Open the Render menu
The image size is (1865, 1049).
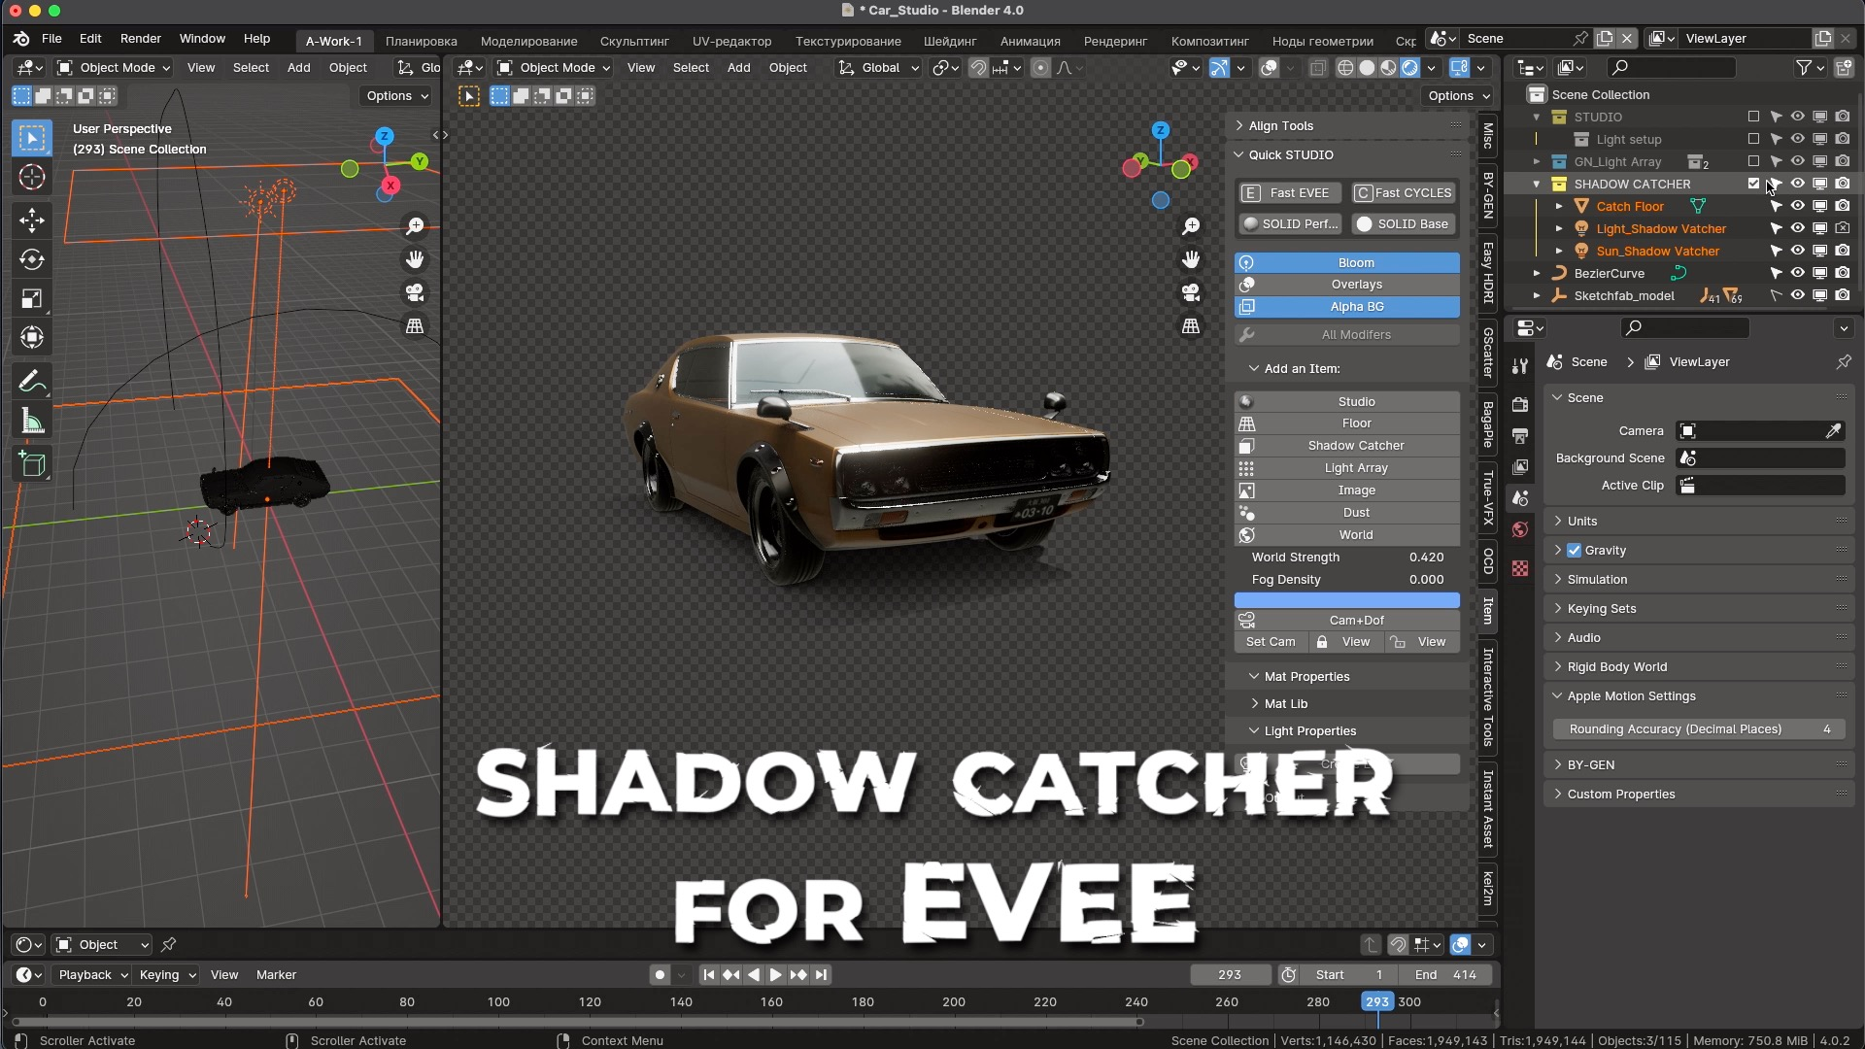pyautogui.click(x=140, y=39)
